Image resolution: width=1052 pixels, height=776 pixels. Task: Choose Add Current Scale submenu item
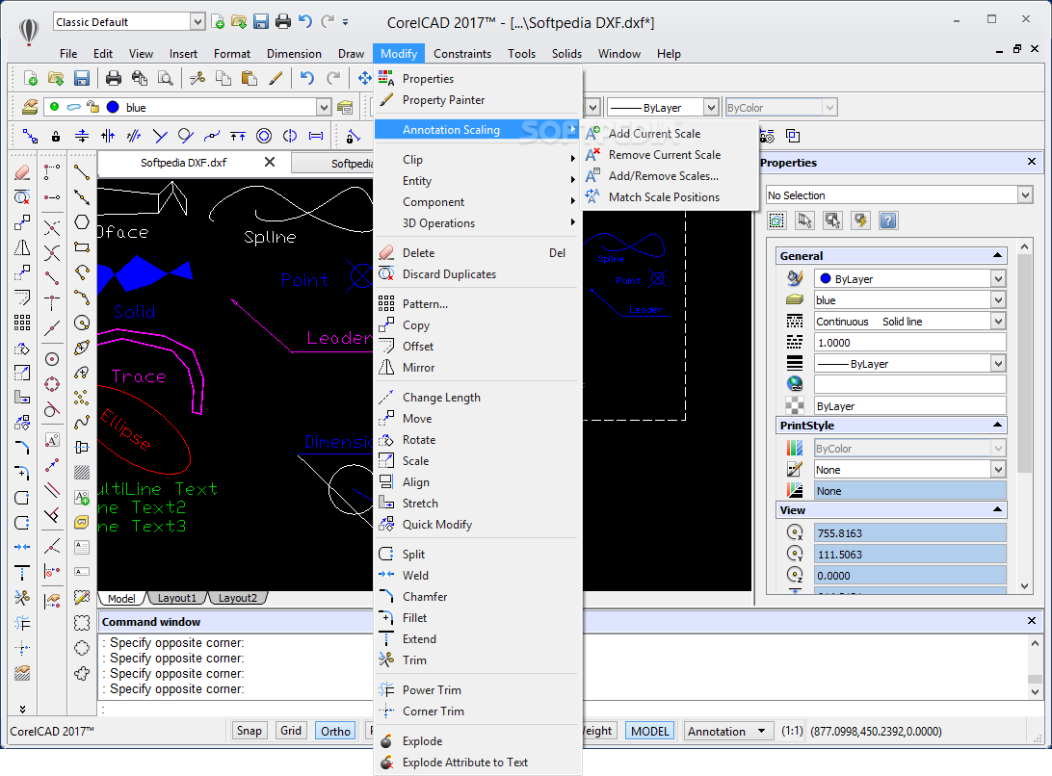point(654,134)
